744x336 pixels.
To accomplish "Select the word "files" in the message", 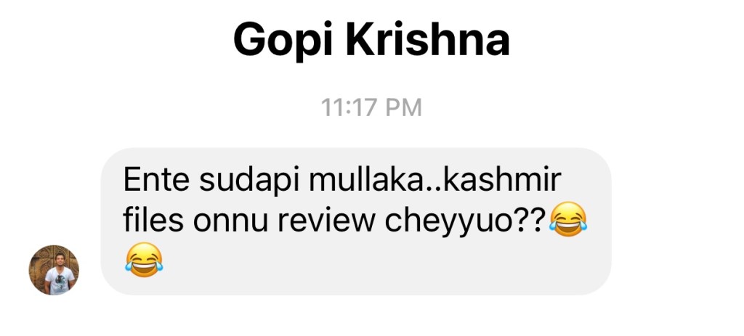I will (153, 221).
